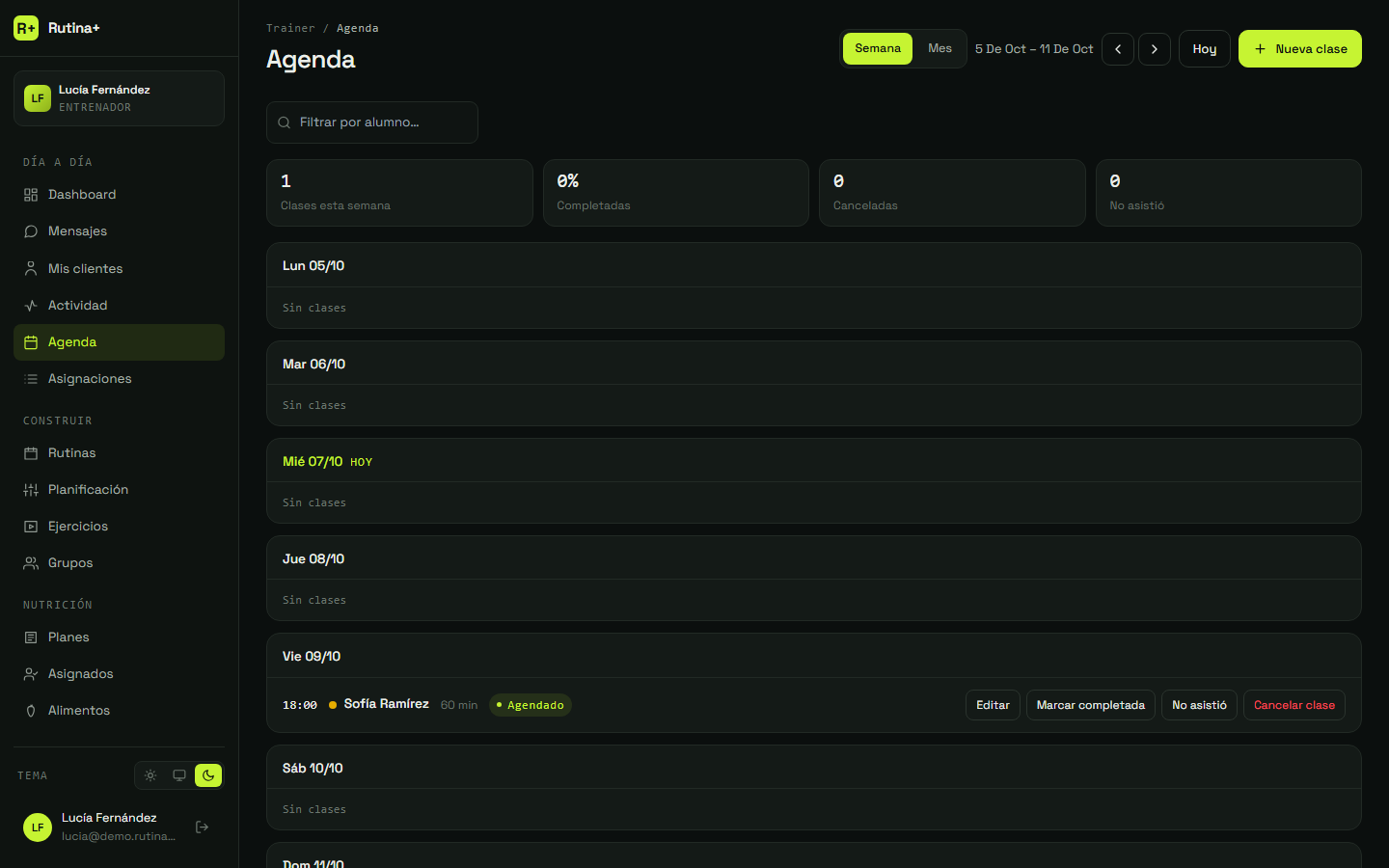Image resolution: width=1389 pixels, height=868 pixels.
Task: Open the Actividad page
Action: click(x=119, y=306)
